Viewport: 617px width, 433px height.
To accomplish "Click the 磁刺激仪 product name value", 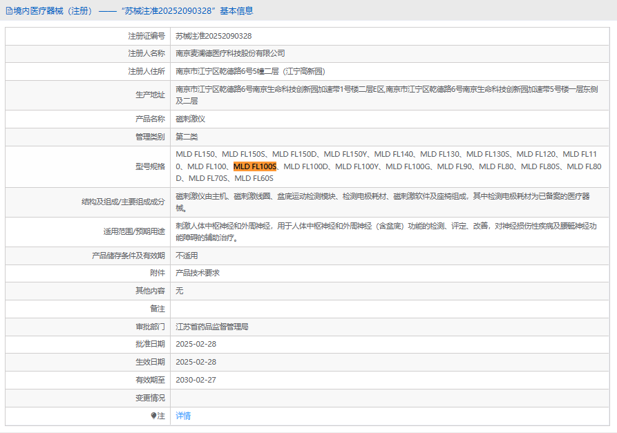I will coord(191,119).
